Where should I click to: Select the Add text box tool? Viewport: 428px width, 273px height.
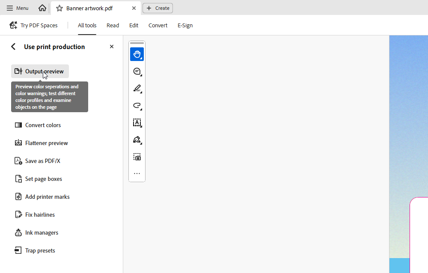137,122
